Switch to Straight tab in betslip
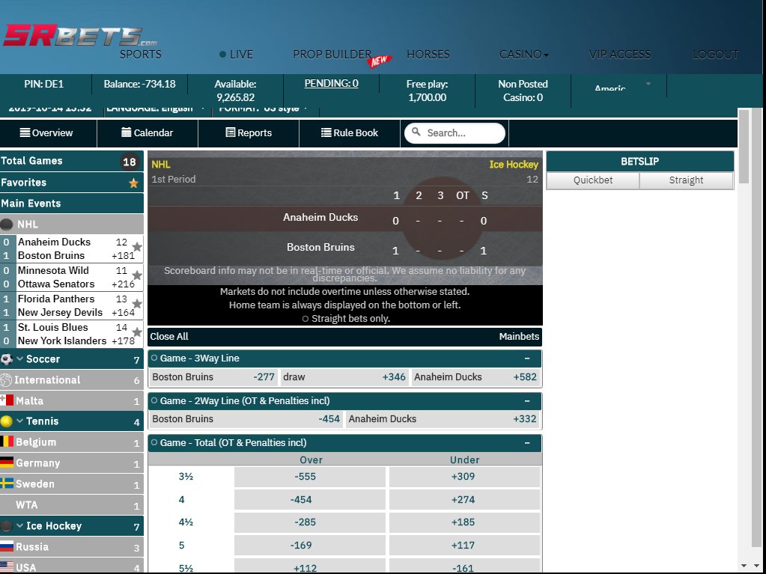The image size is (766, 574). [686, 180]
